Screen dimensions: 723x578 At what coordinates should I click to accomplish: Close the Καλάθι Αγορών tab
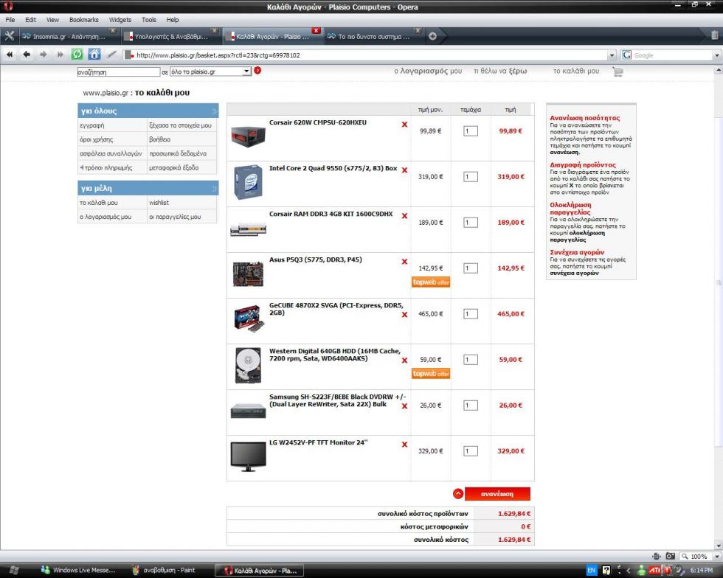click(x=316, y=30)
